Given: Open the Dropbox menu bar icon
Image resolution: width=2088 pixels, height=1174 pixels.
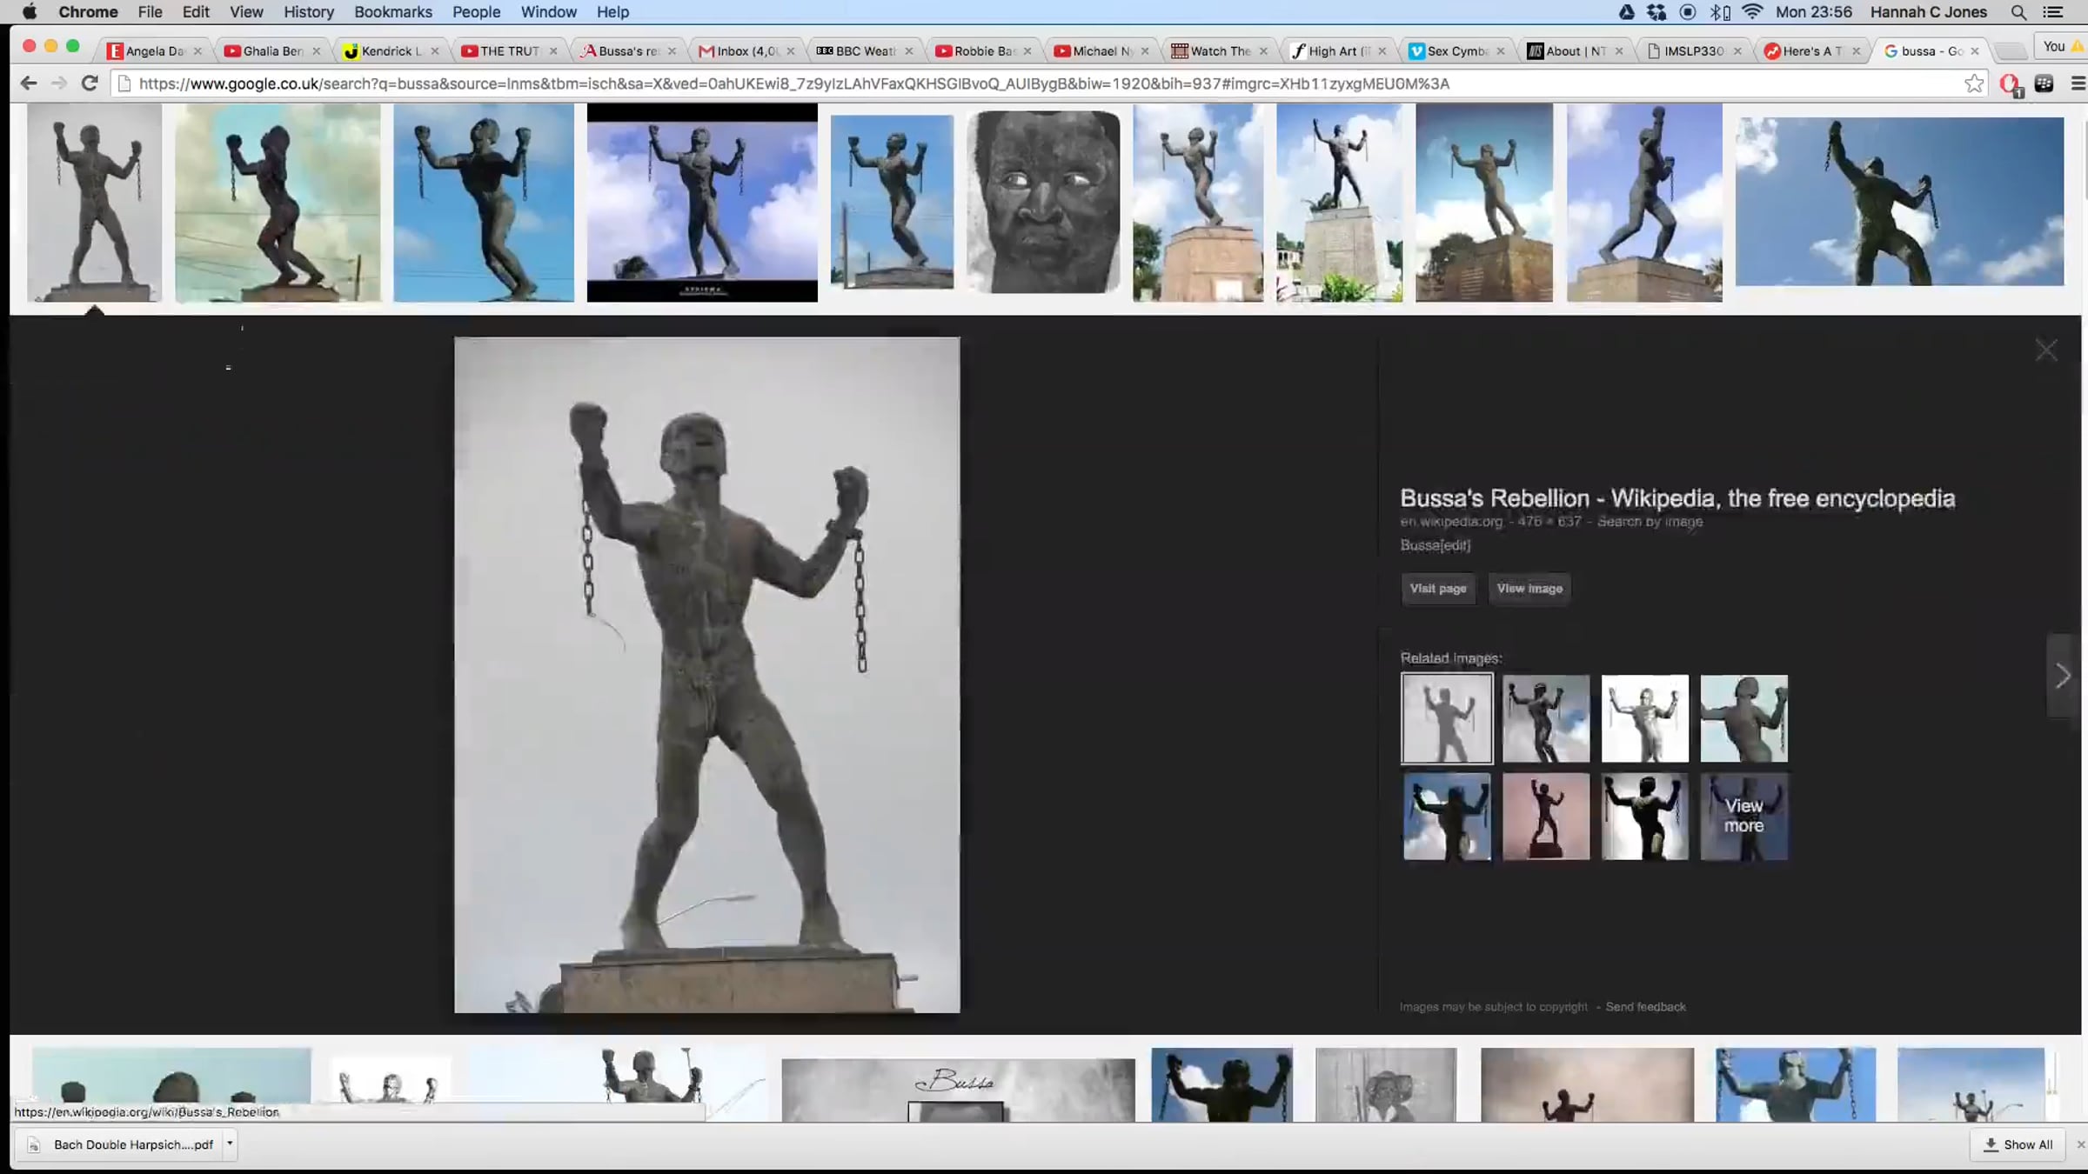Looking at the screenshot, I should pyautogui.click(x=1656, y=12).
